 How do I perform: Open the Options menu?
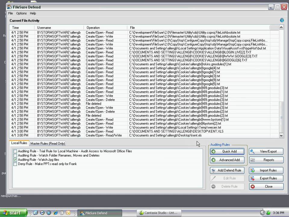point(21,13)
